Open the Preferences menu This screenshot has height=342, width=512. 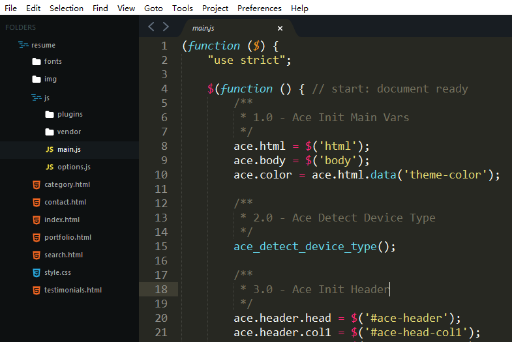[260, 8]
